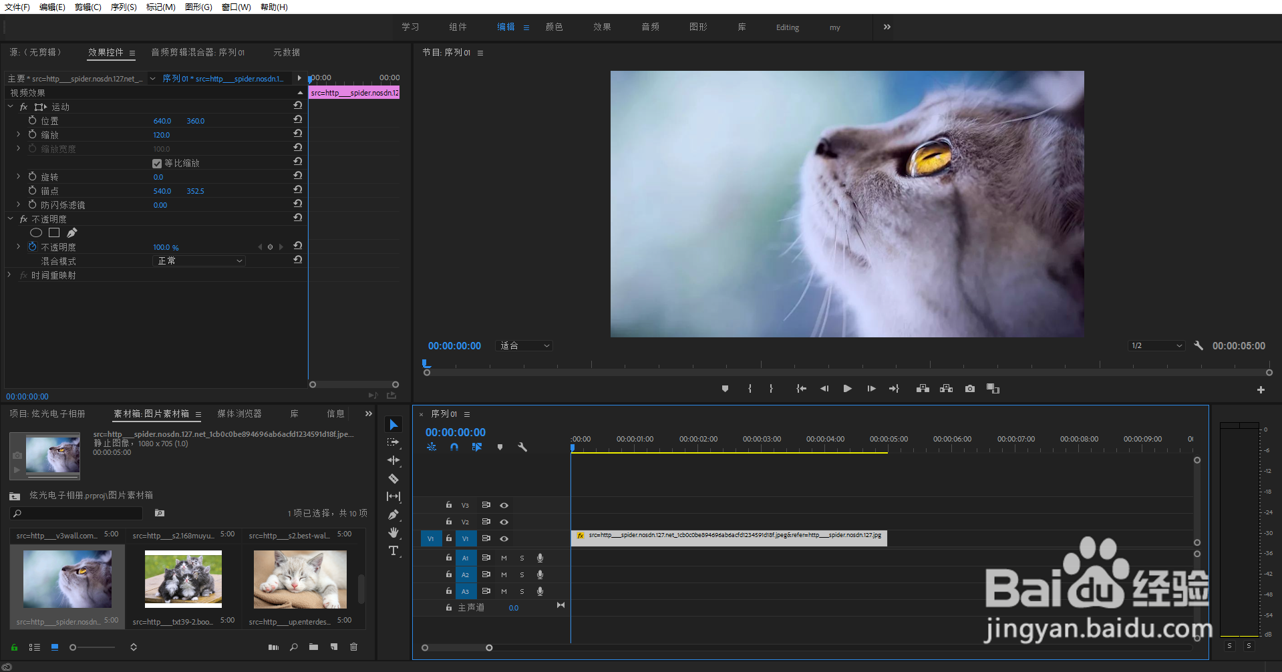Go to the In point

(x=801, y=389)
